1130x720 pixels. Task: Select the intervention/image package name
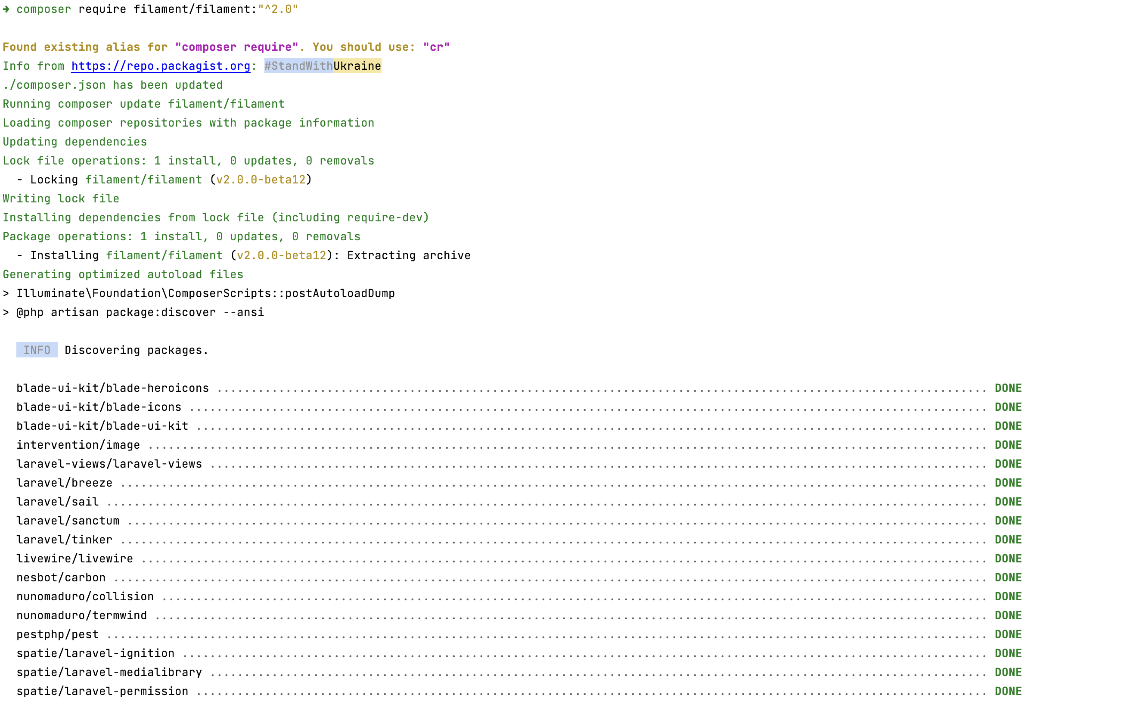point(78,444)
